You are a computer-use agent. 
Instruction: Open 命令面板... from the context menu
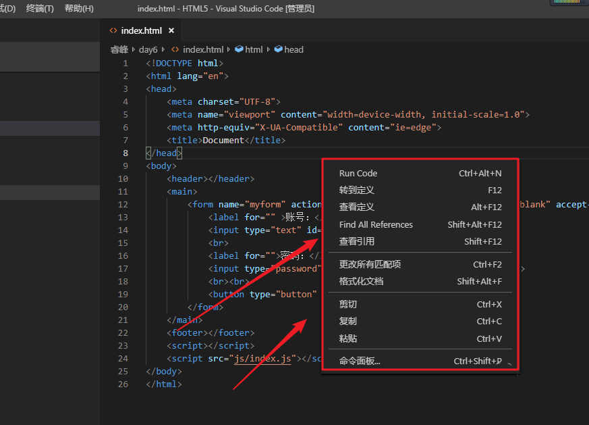(360, 361)
